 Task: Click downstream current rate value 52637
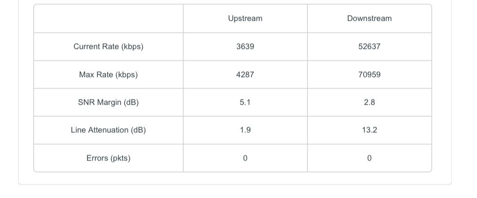(x=369, y=47)
